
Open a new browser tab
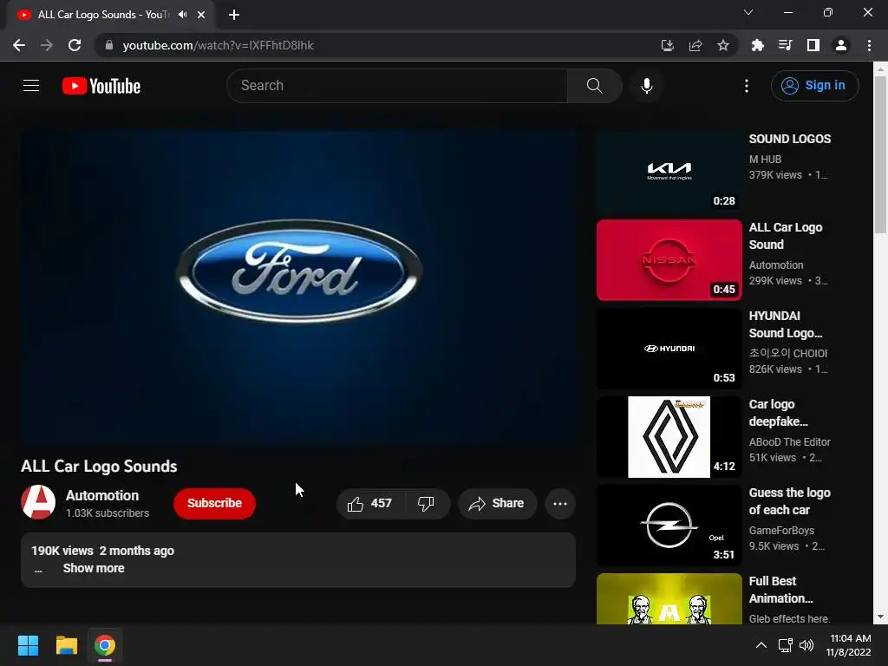tap(234, 15)
